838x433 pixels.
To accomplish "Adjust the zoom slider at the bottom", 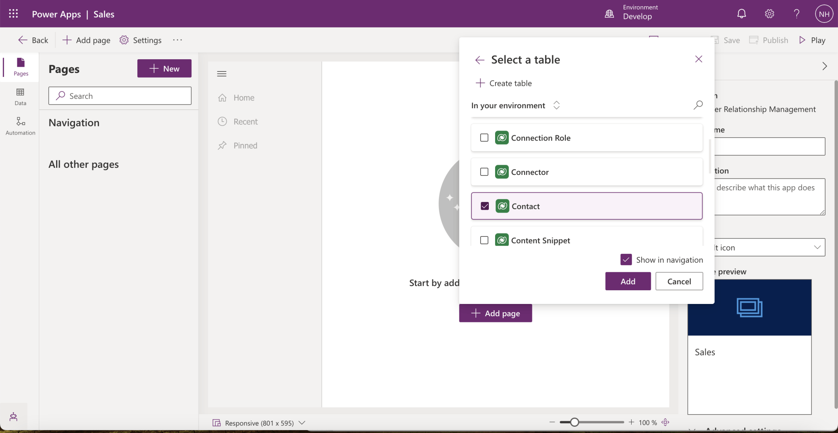I will tap(574, 422).
